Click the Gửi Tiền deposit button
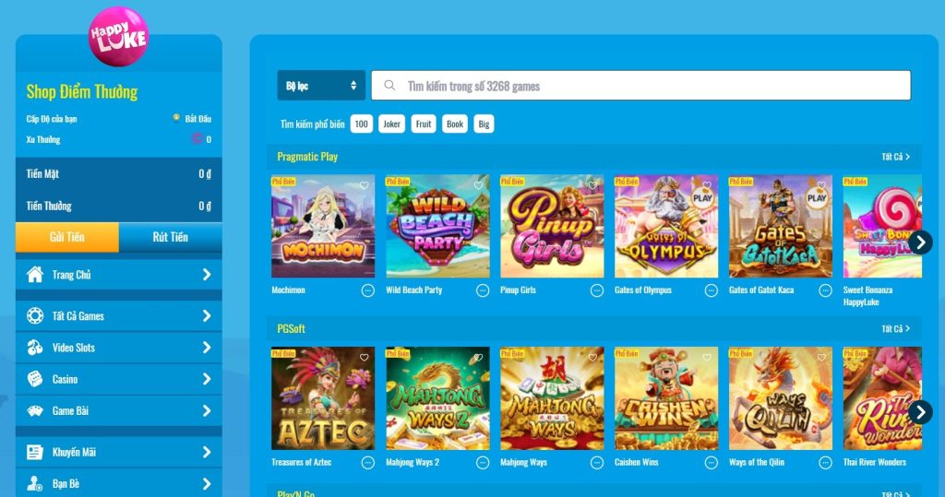The image size is (945, 497). [66, 237]
